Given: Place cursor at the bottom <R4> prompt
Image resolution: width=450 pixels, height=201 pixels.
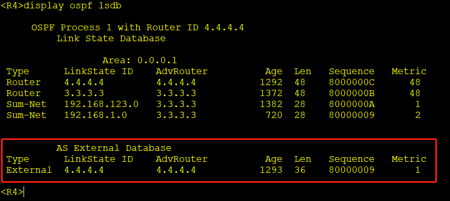Looking at the screenshot, I should tap(13, 192).
